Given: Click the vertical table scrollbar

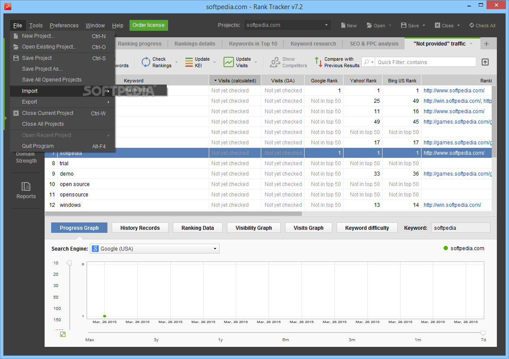Looking at the screenshot, I should [x=494, y=122].
